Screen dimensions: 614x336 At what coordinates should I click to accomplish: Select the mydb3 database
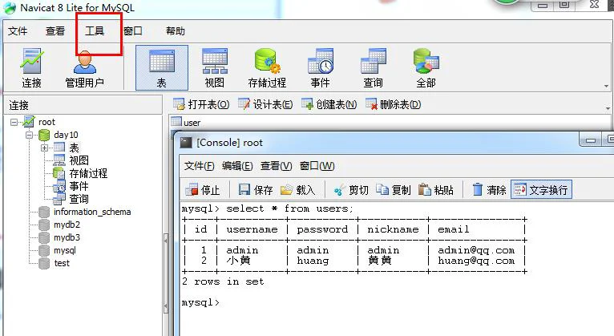click(67, 237)
